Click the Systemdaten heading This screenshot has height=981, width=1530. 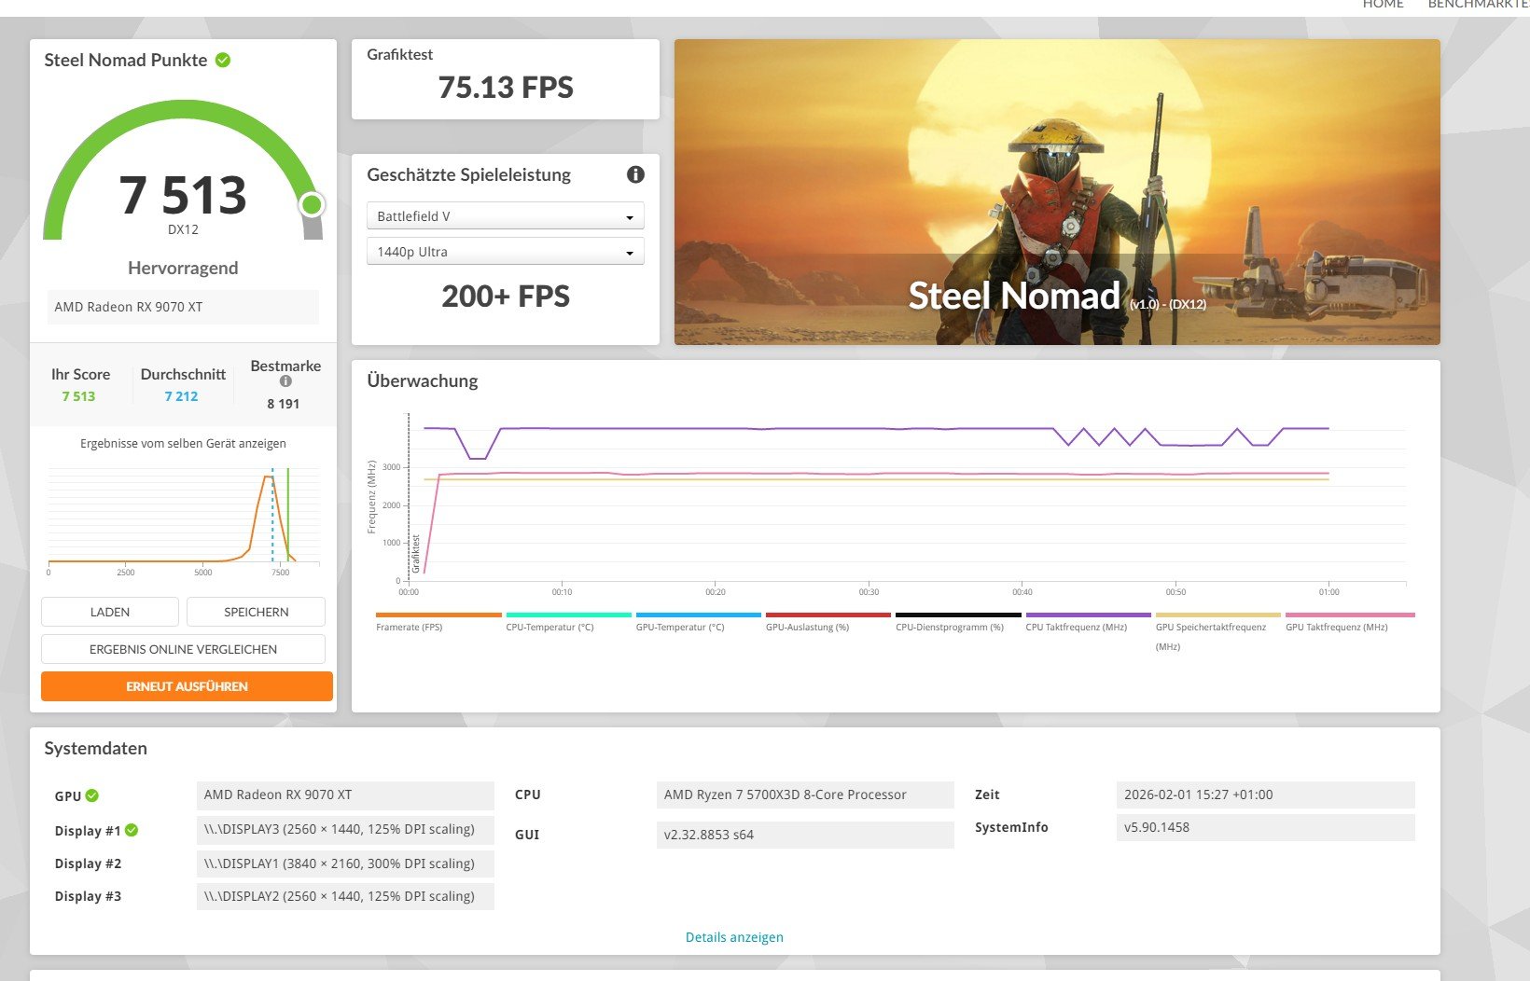pyautogui.click(x=95, y=749)
